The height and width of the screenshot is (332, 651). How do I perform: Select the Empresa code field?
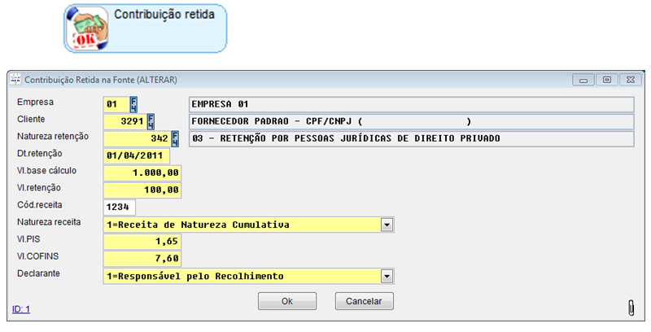point(116,104)
